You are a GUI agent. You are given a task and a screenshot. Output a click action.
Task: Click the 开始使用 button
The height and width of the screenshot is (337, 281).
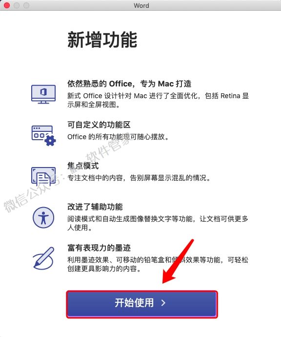(x=142, y=304)
